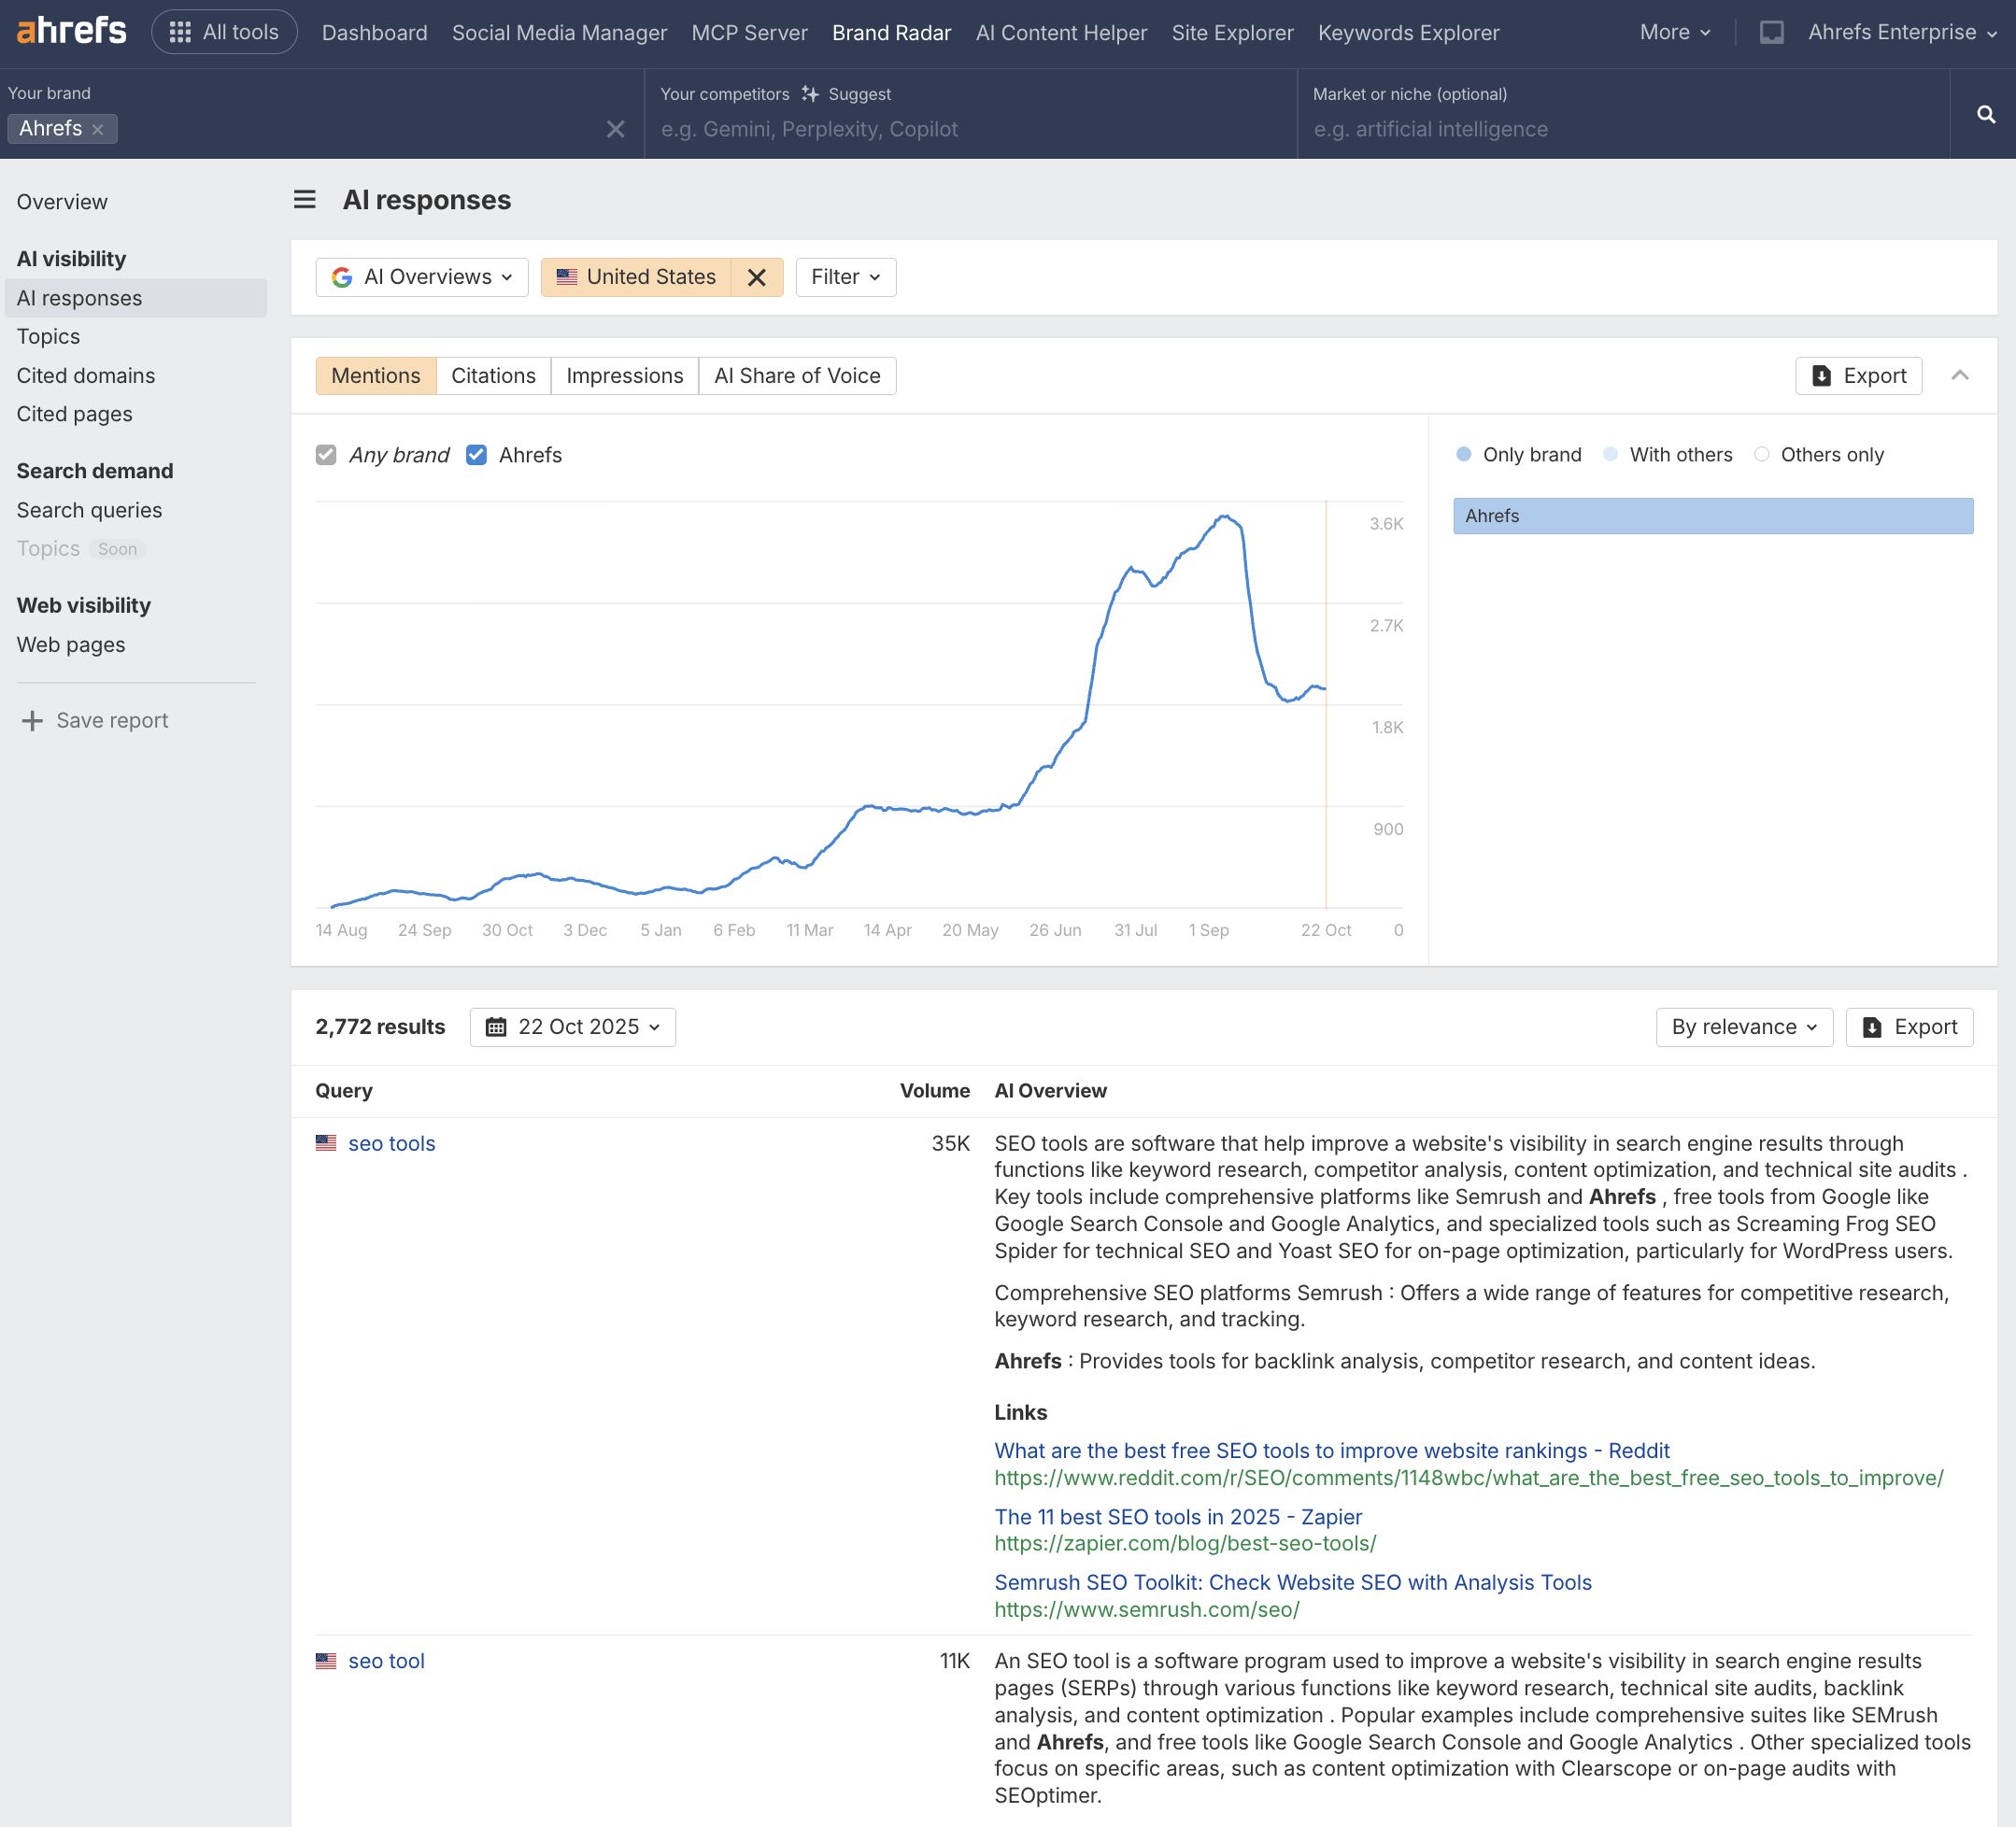Click the Suggest sparkle icon for competitors
Viewport: 2016px width, 1827px height.
click(811, 93)
